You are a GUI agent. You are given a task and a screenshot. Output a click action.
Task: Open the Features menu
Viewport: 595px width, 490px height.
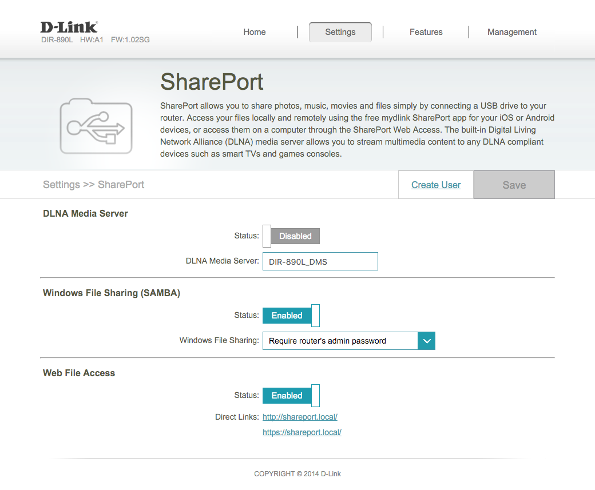point(426,32)
